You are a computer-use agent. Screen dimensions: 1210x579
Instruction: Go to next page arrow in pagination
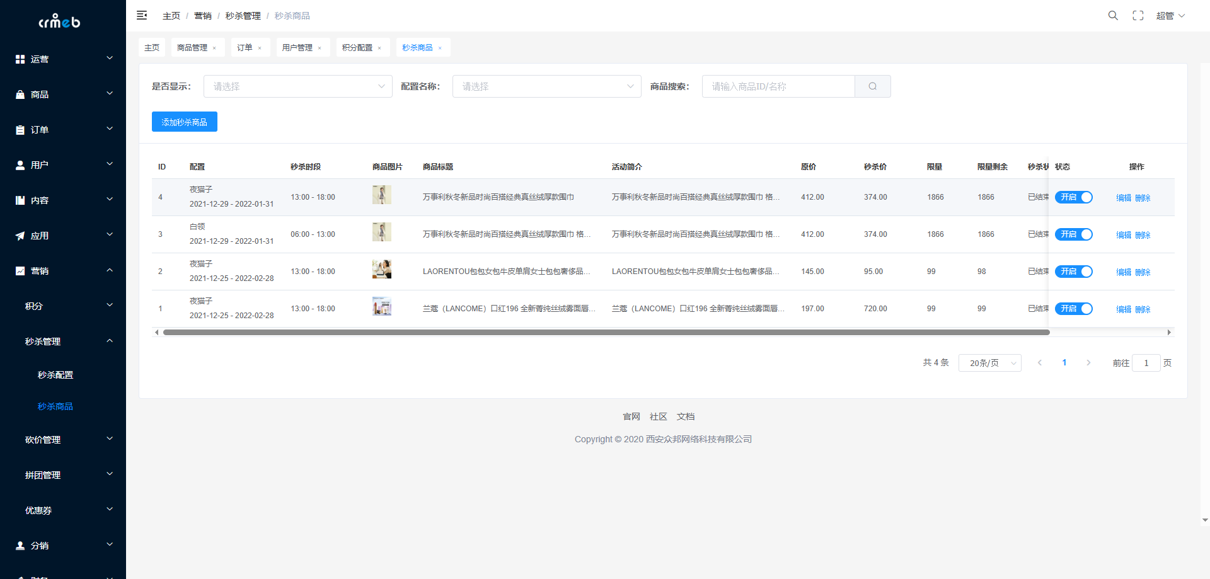click(1088, 363)
